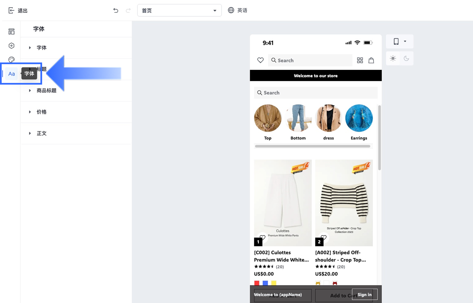Open the hexagon components sidebar icon
473x303 pixels.
point(11,46)
